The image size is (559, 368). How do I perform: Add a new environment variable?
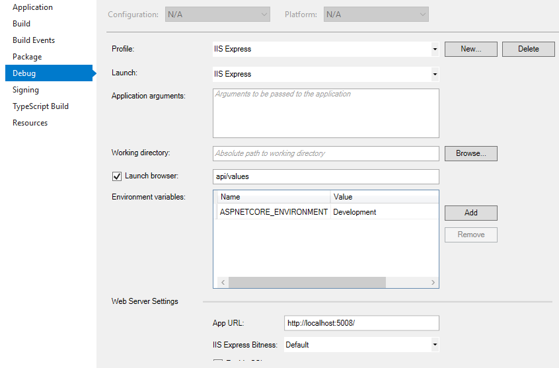470,213
